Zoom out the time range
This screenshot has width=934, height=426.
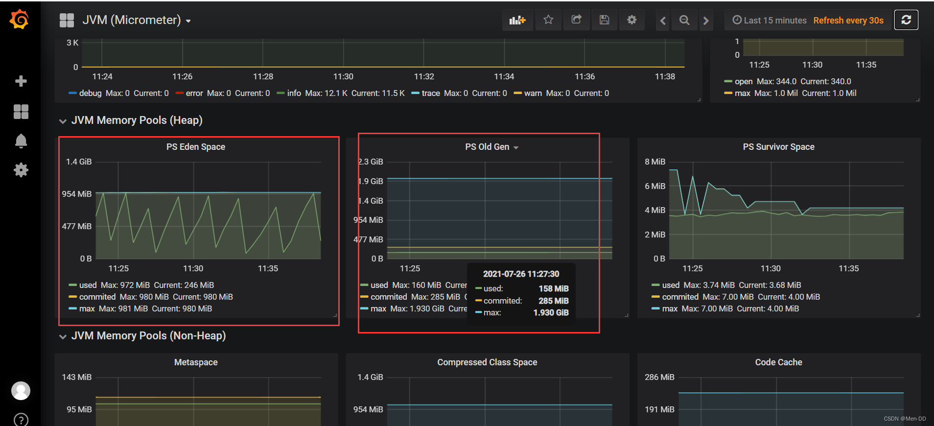pyautogui.click(x=684, y=20)
